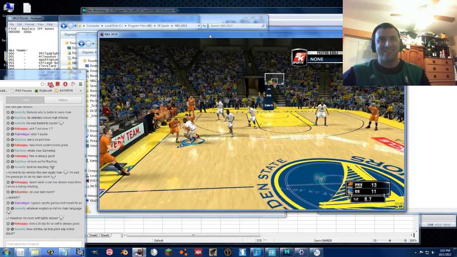Viewport: 457px width, 257px height.
Task: Click the bookmark star in browser toolbar
Action: [x=42, y=84]
